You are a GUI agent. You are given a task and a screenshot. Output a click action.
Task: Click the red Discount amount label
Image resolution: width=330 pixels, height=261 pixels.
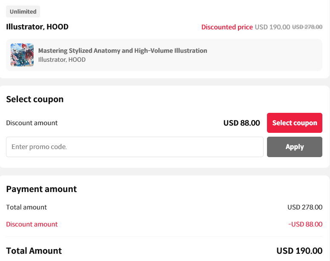pos(32,224)
